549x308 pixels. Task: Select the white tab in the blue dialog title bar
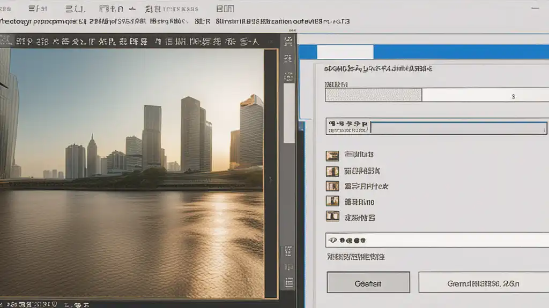(345, 52)
